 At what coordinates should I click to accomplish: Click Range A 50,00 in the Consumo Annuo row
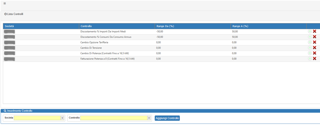[x=235, y=37]
